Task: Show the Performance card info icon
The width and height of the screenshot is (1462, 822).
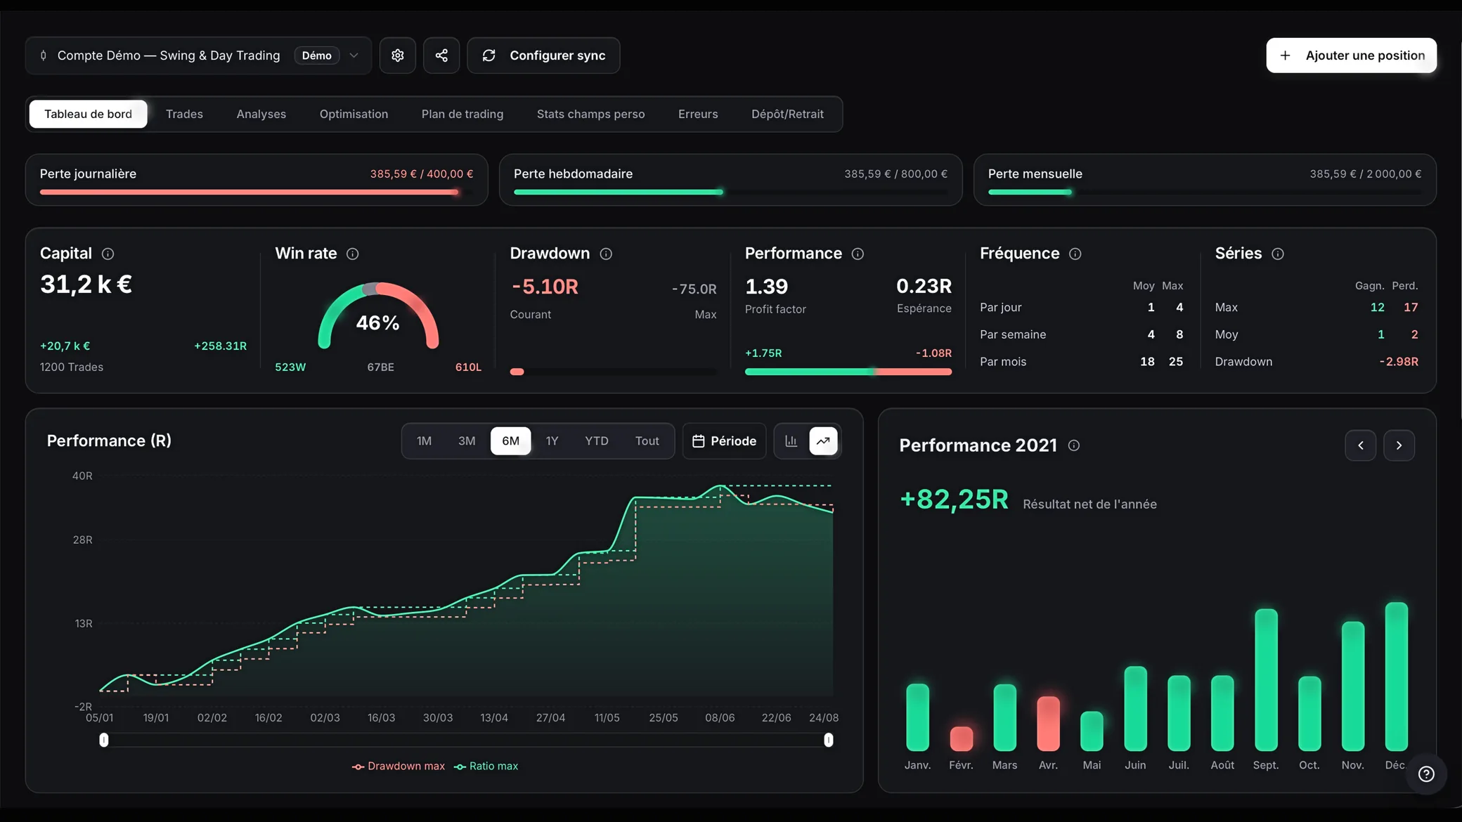Action: 858,254
